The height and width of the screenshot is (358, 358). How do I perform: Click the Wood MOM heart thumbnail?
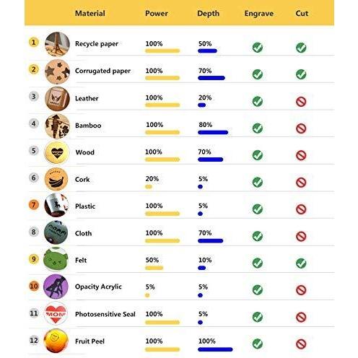(x=57, y=152)
